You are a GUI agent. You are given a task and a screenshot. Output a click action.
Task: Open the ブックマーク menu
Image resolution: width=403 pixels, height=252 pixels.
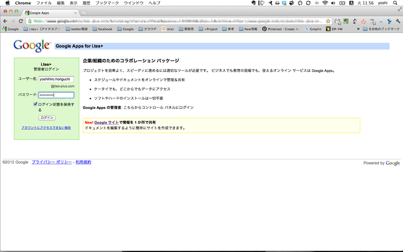pyautogui.click(x=107, y=3)
